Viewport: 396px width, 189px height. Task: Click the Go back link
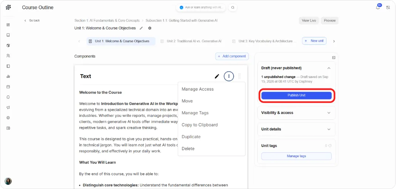(32, 20)
